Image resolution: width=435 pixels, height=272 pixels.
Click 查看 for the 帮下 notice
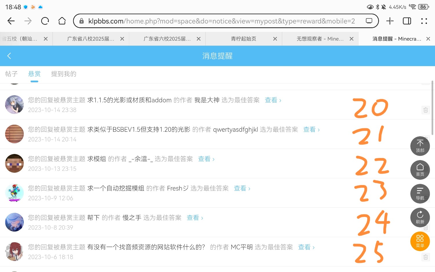[195, 218]
